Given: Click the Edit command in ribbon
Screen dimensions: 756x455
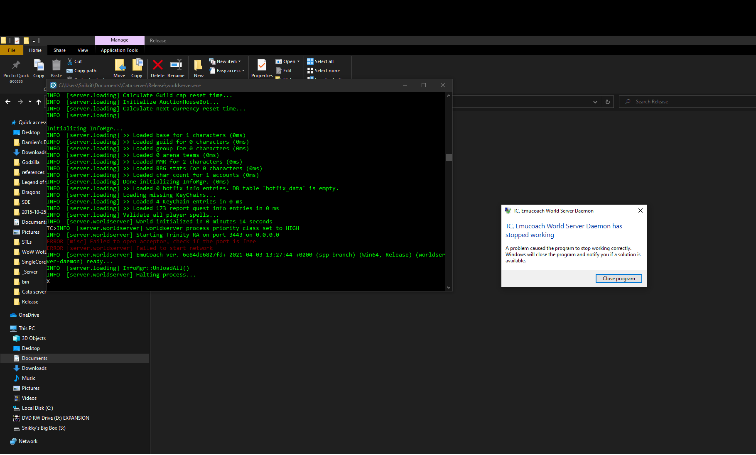Looking at the screenshot, I should (x=284, y=71).
